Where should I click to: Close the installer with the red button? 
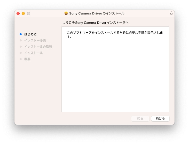18,13
